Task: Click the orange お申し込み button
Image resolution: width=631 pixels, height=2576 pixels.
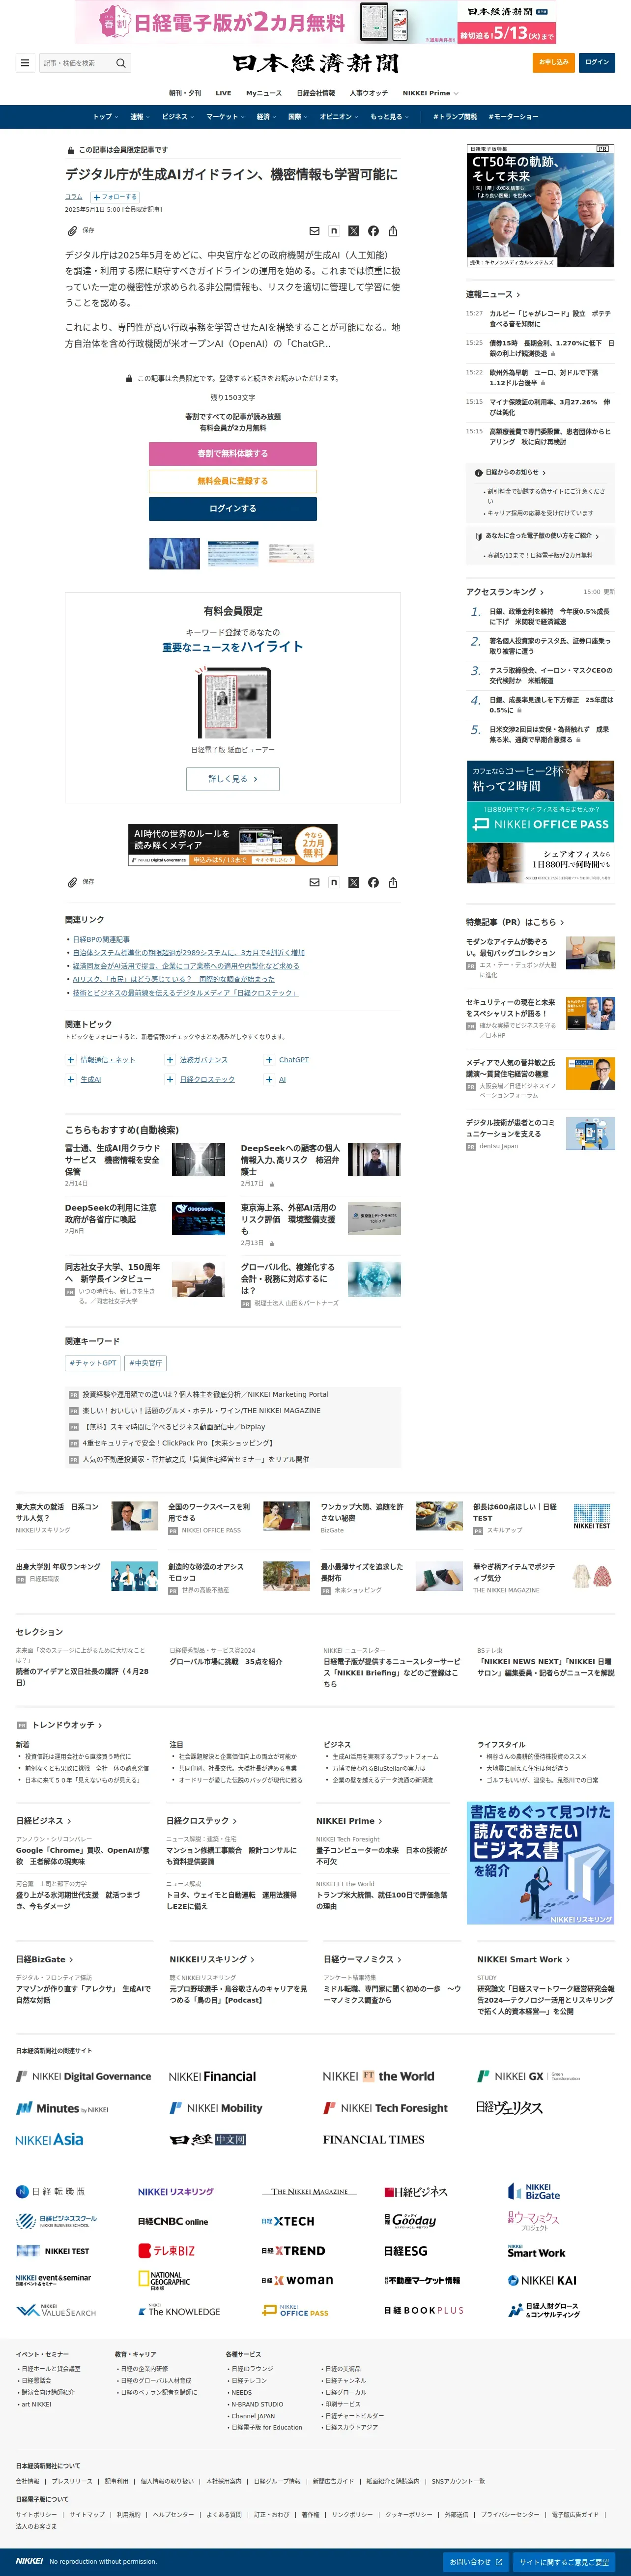Action: [554, 62]
